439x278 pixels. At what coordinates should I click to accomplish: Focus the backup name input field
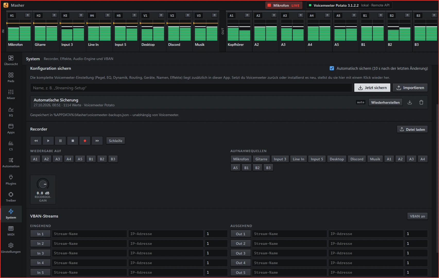191,88
